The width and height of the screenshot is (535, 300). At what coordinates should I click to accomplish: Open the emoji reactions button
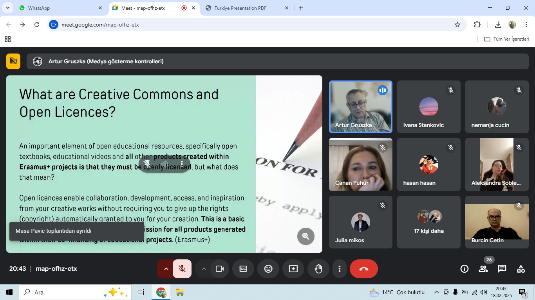pyautogui.click(x=268, y=269)
